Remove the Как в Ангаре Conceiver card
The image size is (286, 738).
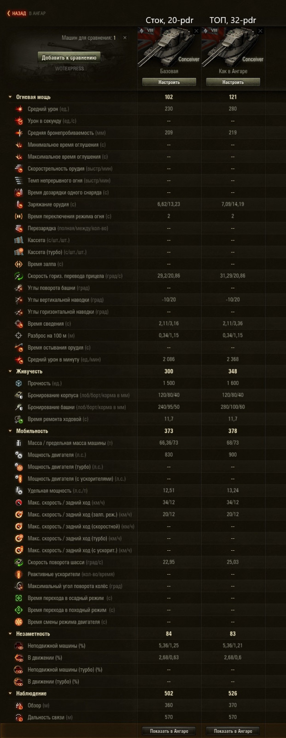[x=261, y=31]
